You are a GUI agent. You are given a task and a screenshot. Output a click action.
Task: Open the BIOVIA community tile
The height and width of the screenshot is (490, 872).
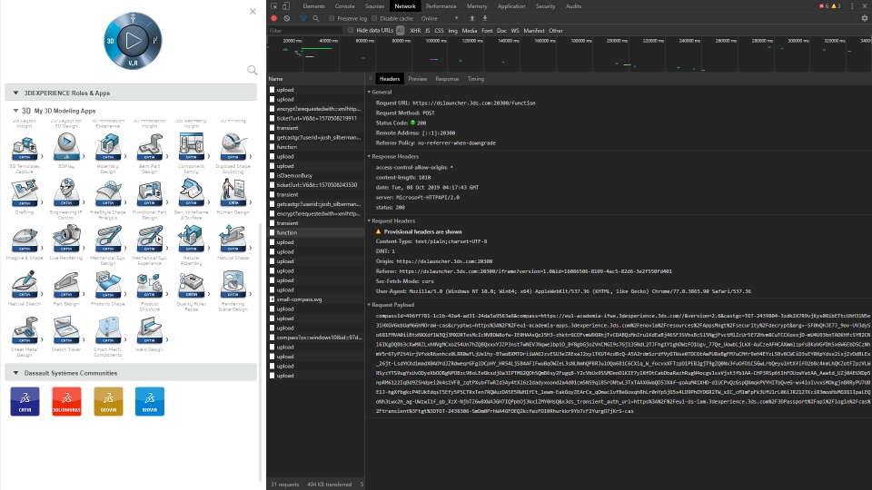pyautogui.click(x=150, y=401)
